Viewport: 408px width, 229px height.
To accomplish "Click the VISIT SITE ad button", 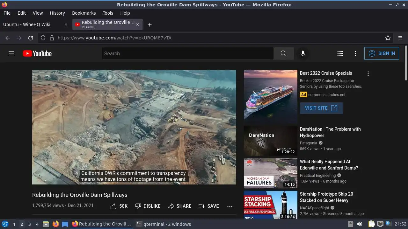I will pos(321,108).
